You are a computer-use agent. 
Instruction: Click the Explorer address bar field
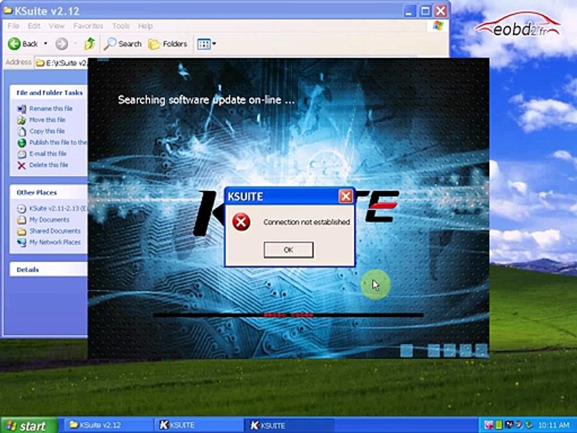61,63
